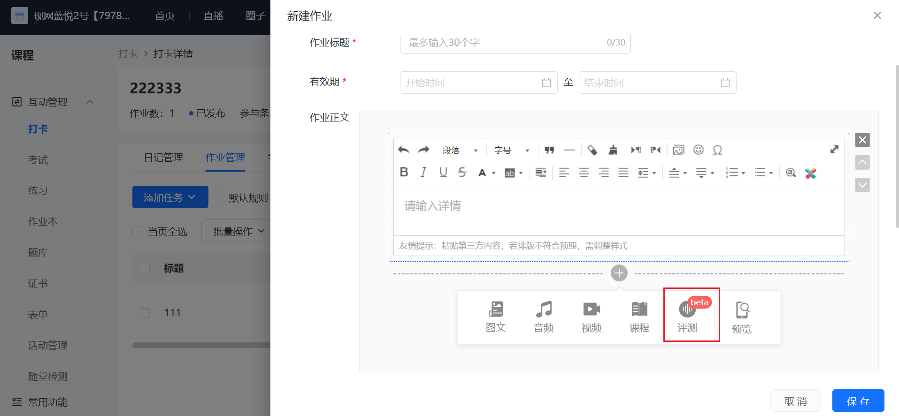Image resolution: width=899 pixels, height=416 pixels.
Task: Expand editor to fullscreen mode
Action: pos(834,150)
